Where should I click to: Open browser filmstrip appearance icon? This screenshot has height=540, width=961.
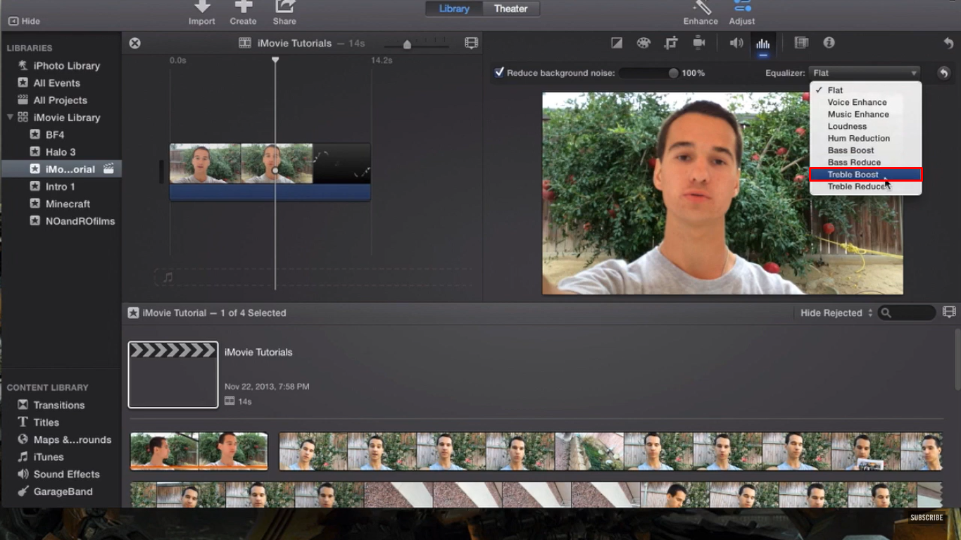pos(949,312)
